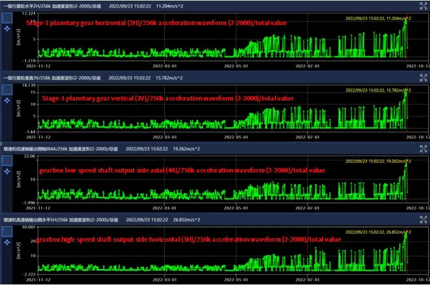Maximize the planetary gear vertical 3V chart
Screen dimensions: 430x285
click(424, 77)
